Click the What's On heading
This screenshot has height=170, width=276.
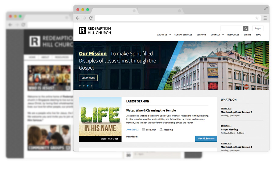click(x=229, y=100)
